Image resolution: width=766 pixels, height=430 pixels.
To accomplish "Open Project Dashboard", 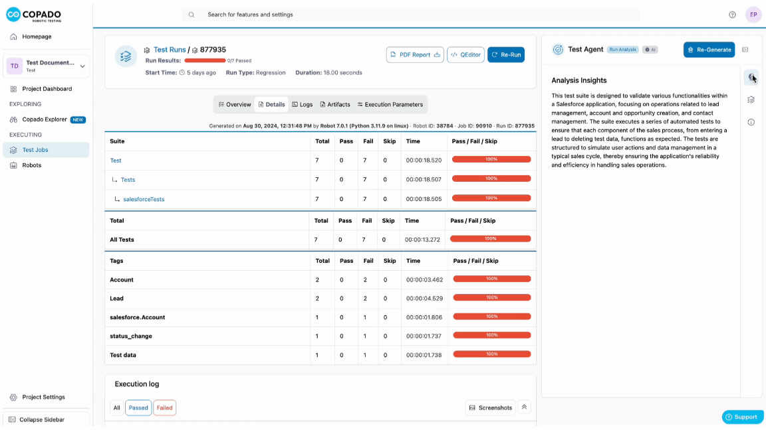I will [x=46, y=89].
